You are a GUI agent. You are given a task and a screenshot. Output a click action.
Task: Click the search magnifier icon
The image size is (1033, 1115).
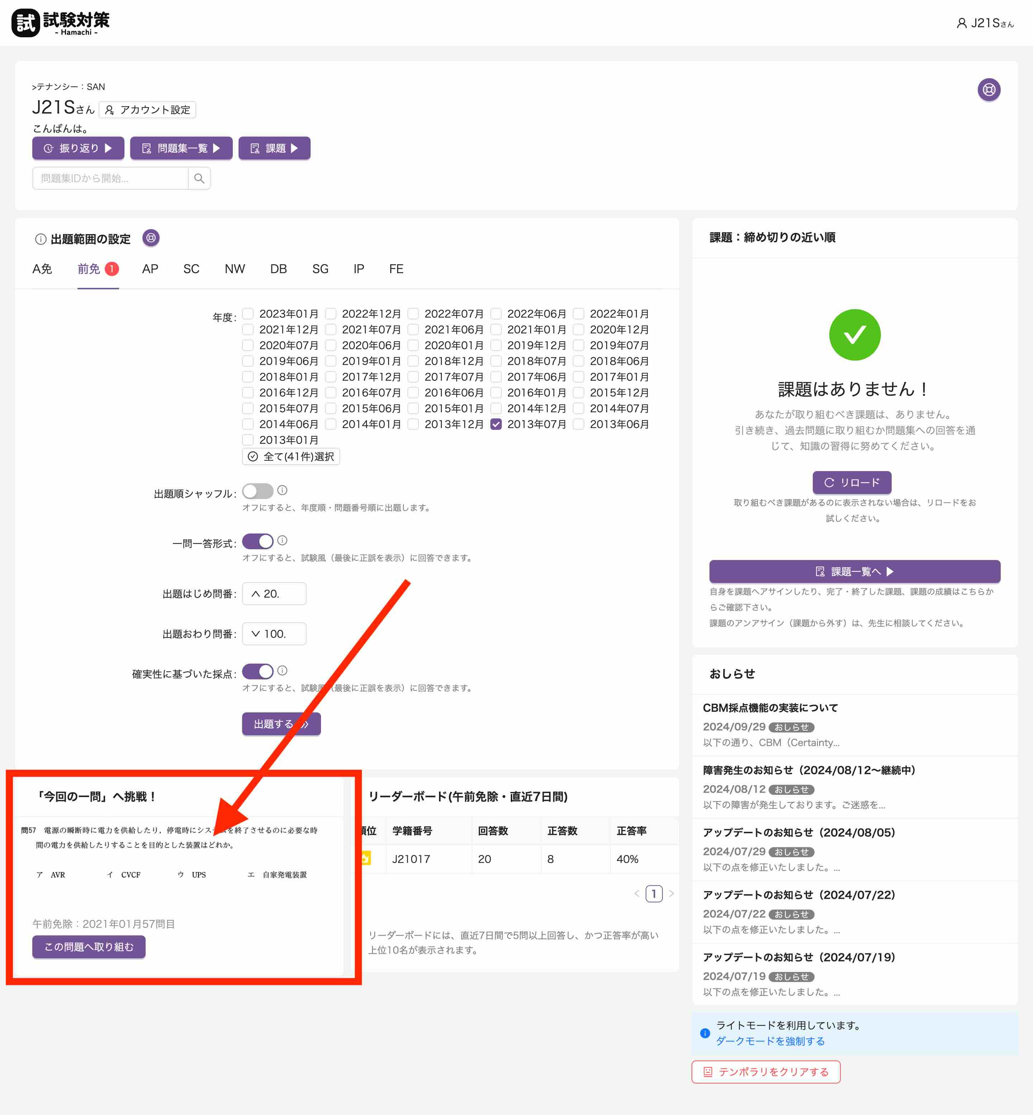pyautogui.click(x=199, y=178)
